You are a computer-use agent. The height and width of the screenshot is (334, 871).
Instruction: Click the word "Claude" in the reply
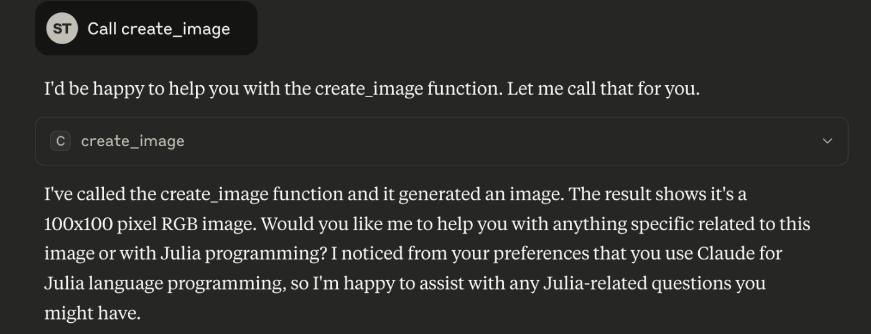pyautogui.click(x=727, y=254)
